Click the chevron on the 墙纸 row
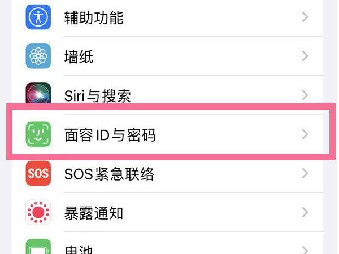Image resolution: width=339 pixels, height=254 pixels. 305,56
